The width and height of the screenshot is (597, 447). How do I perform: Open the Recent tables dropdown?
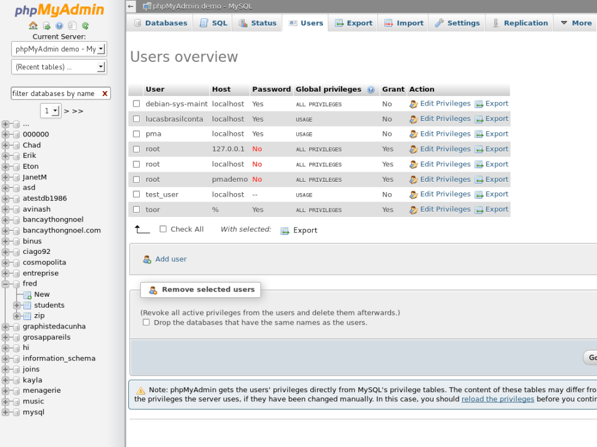tap(59, 67)
